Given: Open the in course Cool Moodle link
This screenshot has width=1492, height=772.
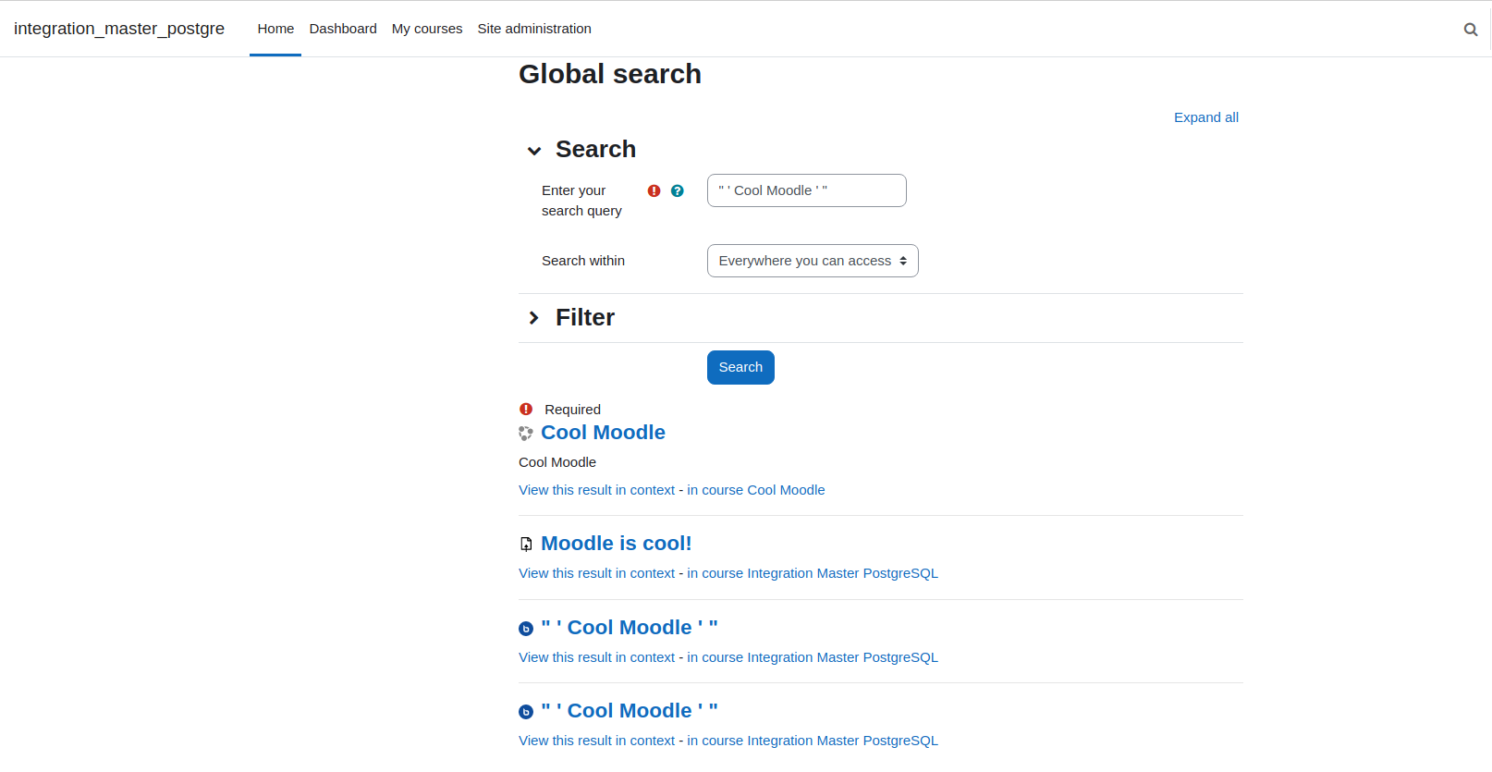Looking at the screenshot, I should 755,490.
